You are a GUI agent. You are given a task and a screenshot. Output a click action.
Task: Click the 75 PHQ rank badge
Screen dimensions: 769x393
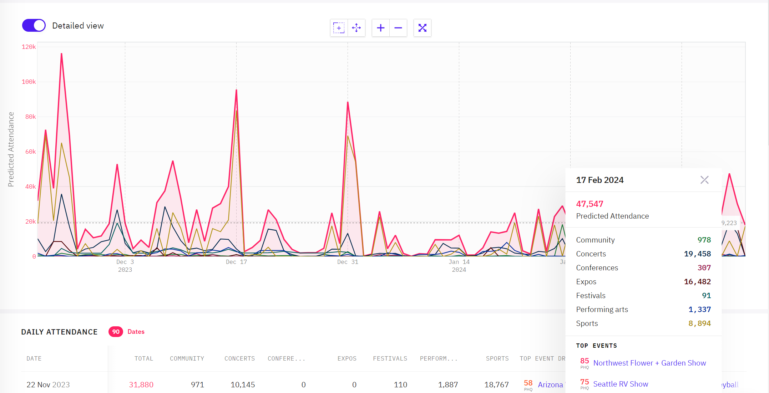(584, 382)
